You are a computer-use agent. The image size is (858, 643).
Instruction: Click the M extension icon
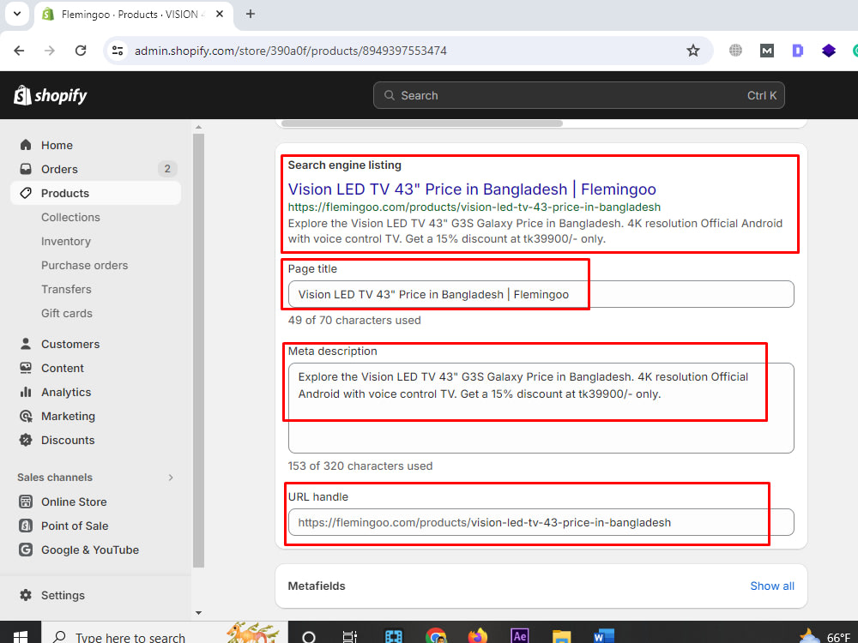click(766, 51)
